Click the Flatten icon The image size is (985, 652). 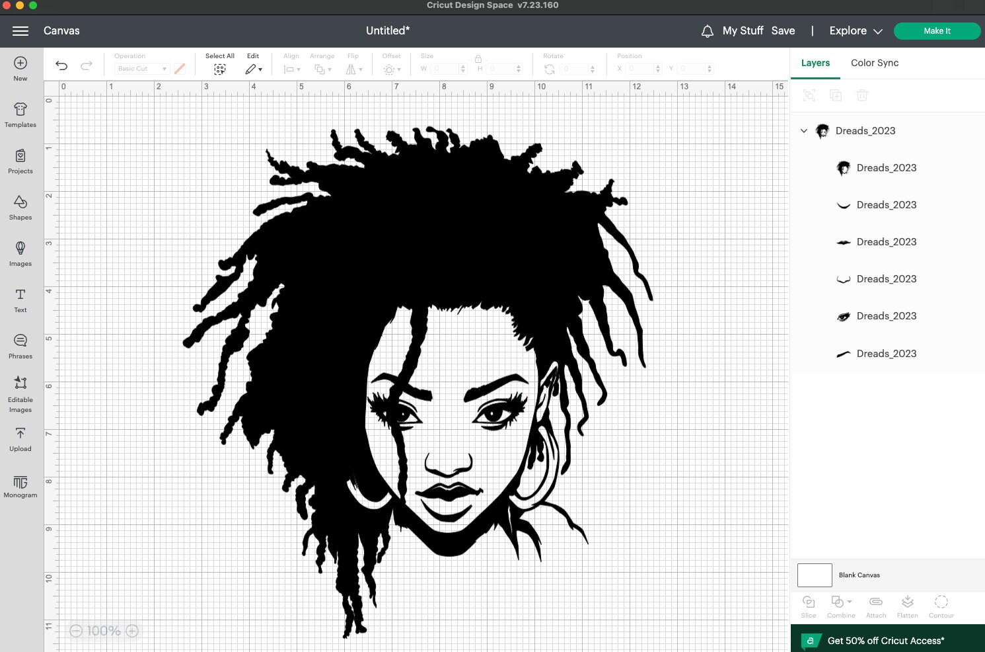(x=907, y=605)
